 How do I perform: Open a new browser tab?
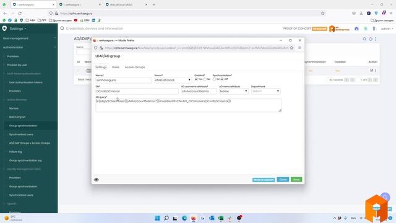pos(154,4)
